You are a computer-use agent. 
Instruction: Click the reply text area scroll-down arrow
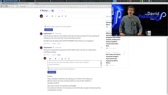pos(101,65)
